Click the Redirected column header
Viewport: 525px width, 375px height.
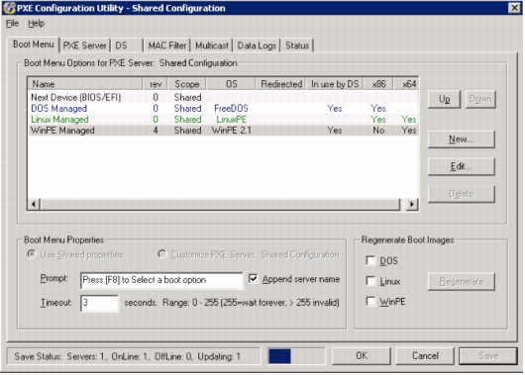tap(281, 84)
